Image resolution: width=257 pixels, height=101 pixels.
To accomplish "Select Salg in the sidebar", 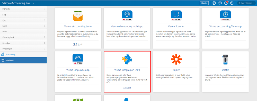I will click(23, 15).
